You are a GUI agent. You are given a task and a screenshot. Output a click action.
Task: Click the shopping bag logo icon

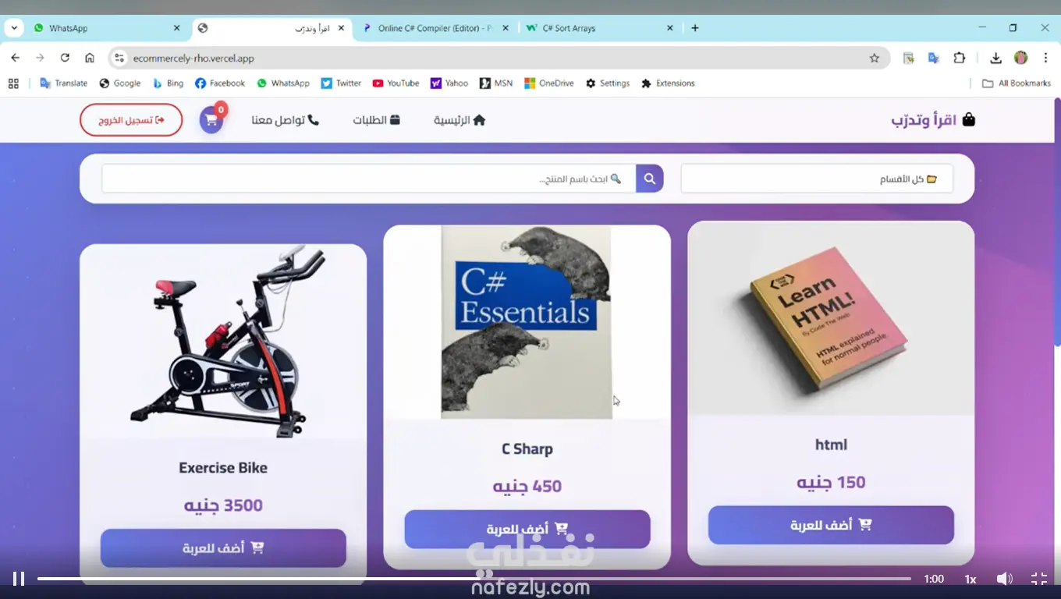[968, 119]
